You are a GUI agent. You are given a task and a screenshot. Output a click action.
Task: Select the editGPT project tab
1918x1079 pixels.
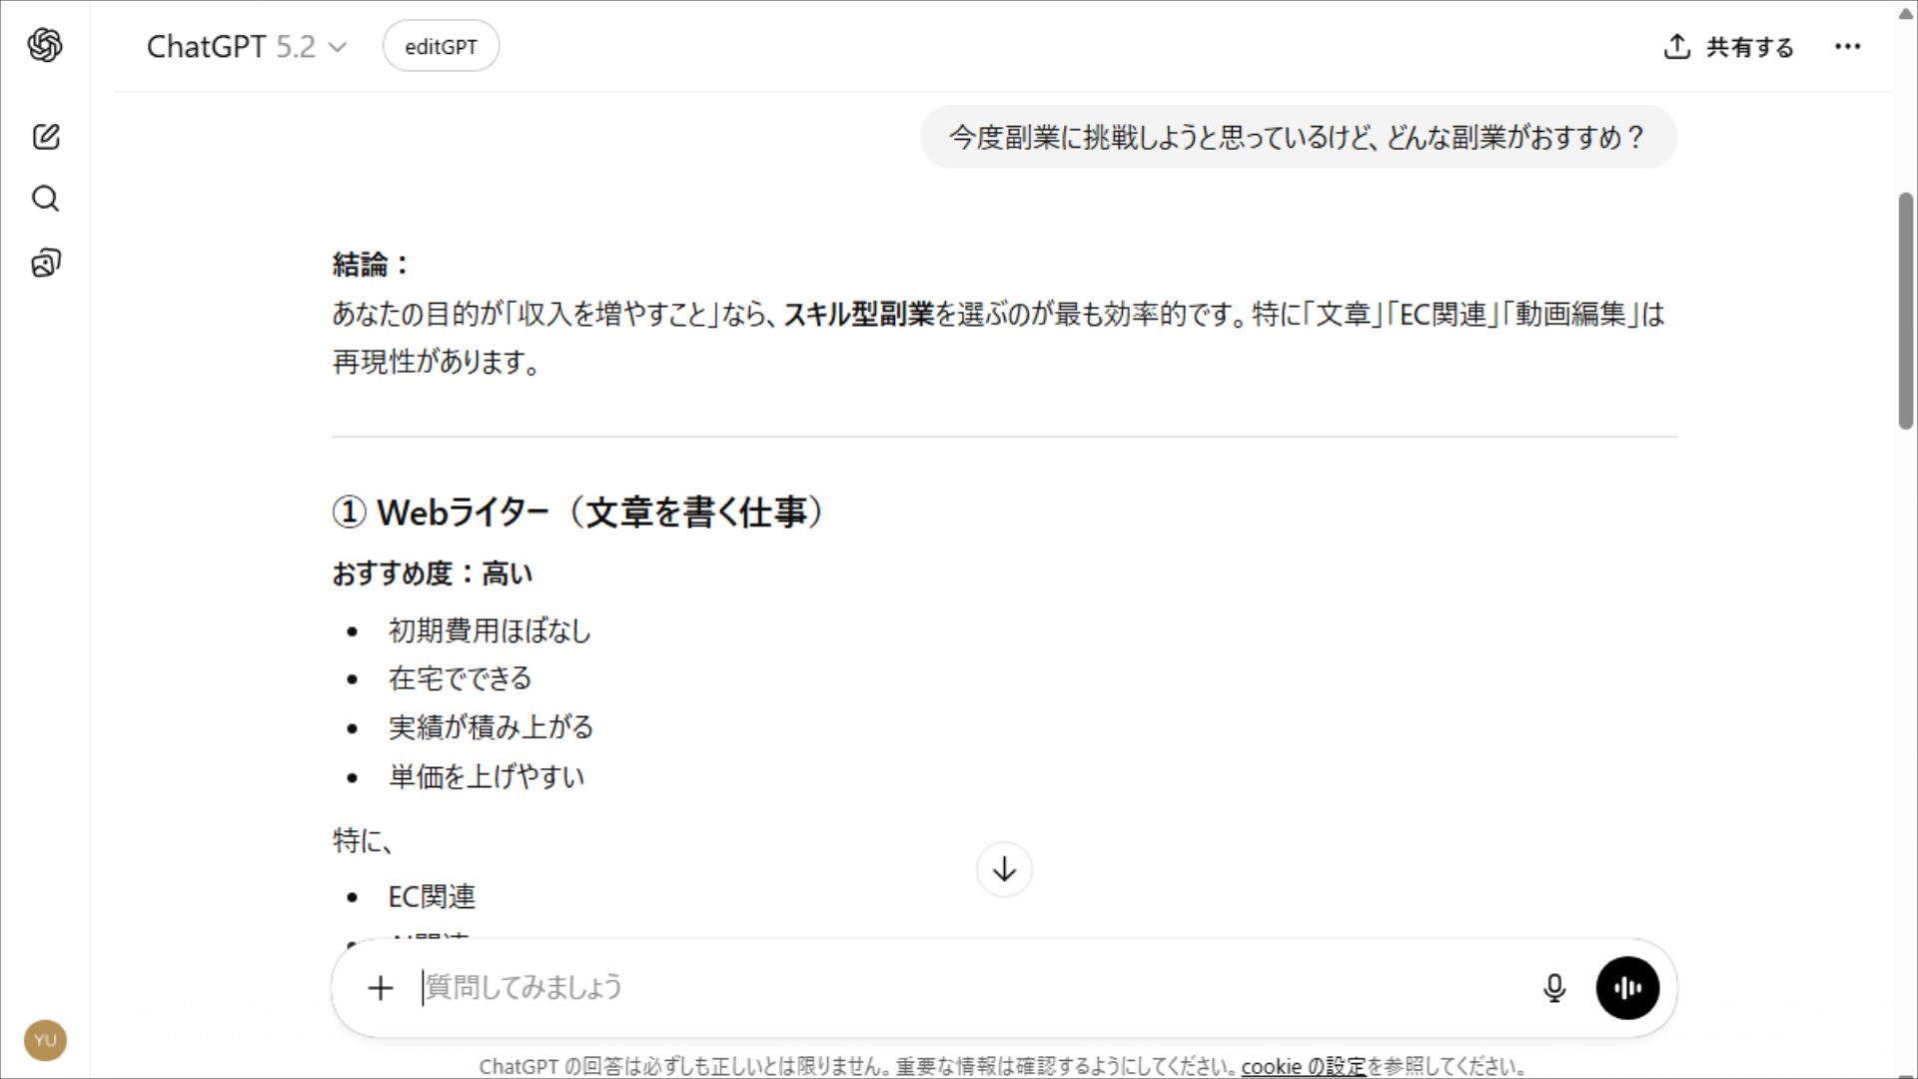pyautogui.click(x=441, y=45)
